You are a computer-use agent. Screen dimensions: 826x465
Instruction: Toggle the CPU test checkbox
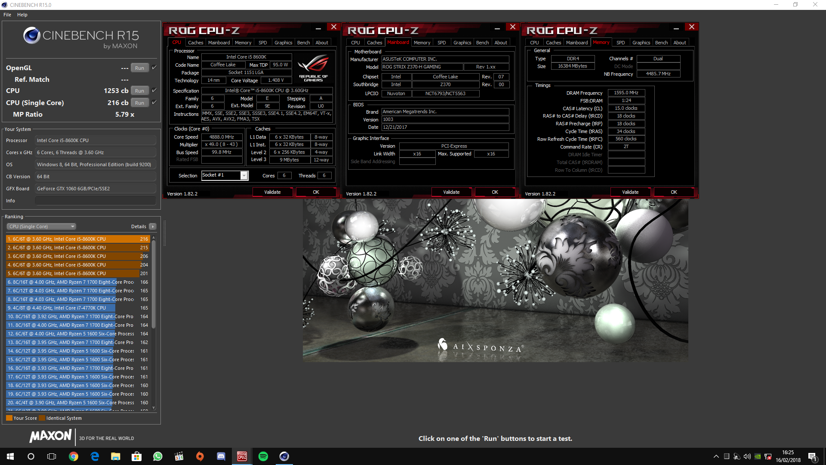click(154, 90)
